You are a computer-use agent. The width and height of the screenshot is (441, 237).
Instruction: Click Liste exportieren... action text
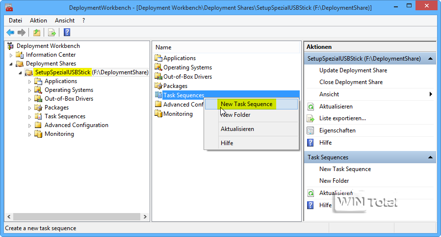coord(342,118)
